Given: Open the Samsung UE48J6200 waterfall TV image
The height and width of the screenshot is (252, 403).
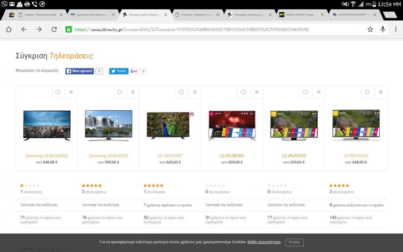Looking at the screenshot, I should point(108,125).
